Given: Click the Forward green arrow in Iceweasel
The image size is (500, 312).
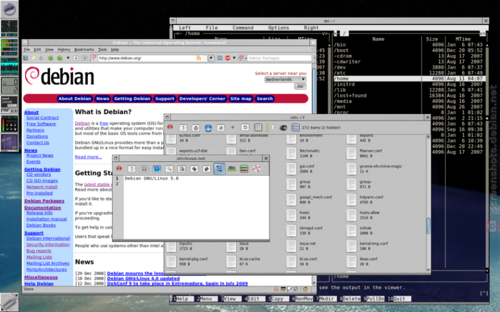Looking at the screenshot, I should [59, 58].
